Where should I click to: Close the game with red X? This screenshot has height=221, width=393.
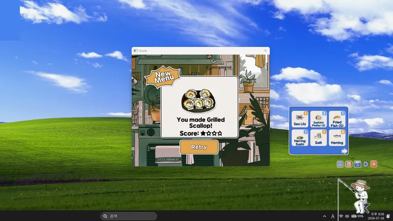click(374, 164)
